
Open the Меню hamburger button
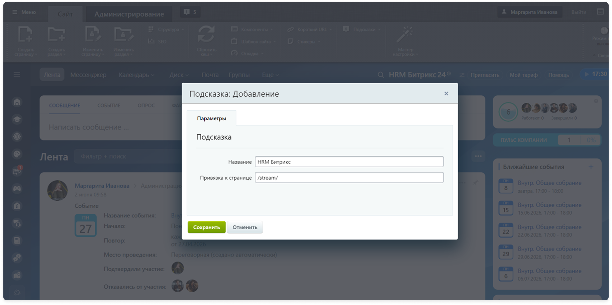[x=24, y=12]
